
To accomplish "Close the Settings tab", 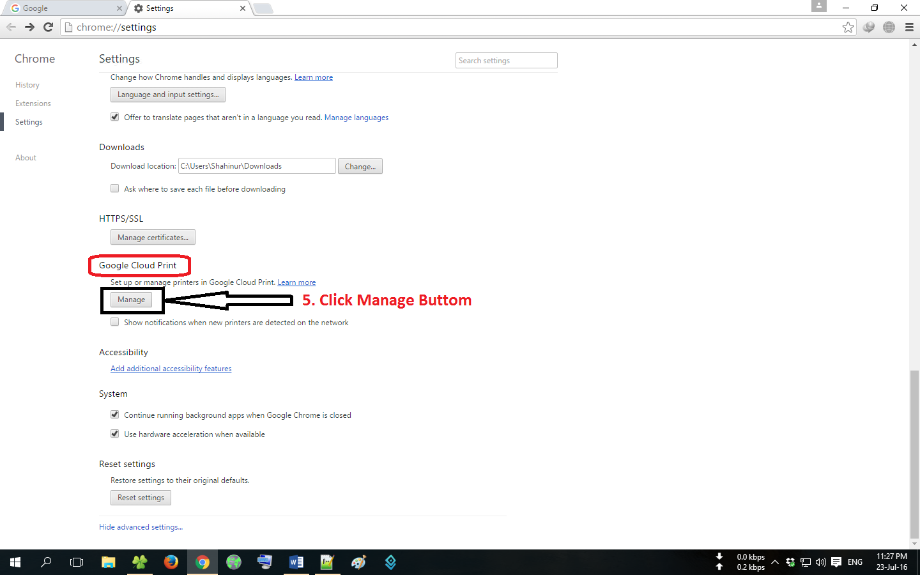I will [x=243, y=8].
